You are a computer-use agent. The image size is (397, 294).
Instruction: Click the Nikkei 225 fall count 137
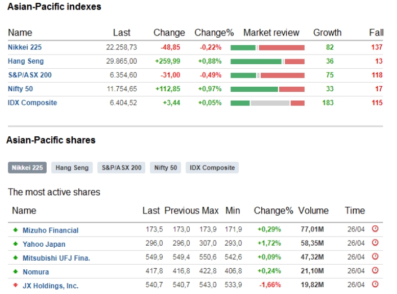point(377,47)
